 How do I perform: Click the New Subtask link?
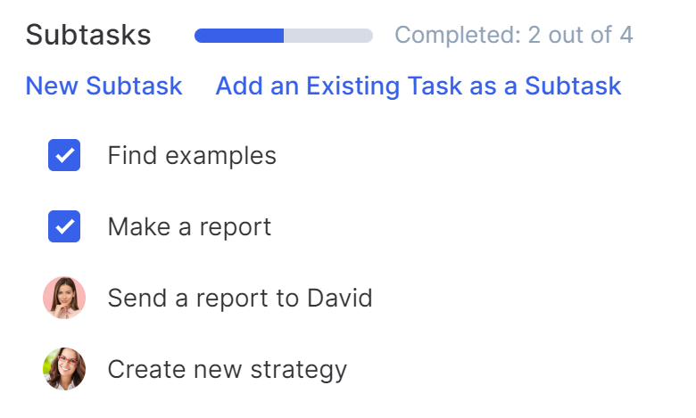click(104, 86)
